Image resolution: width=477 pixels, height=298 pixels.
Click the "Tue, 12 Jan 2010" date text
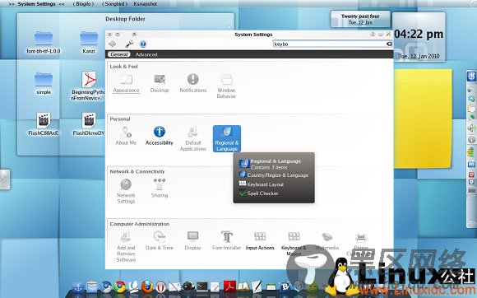tap(419, 56)
